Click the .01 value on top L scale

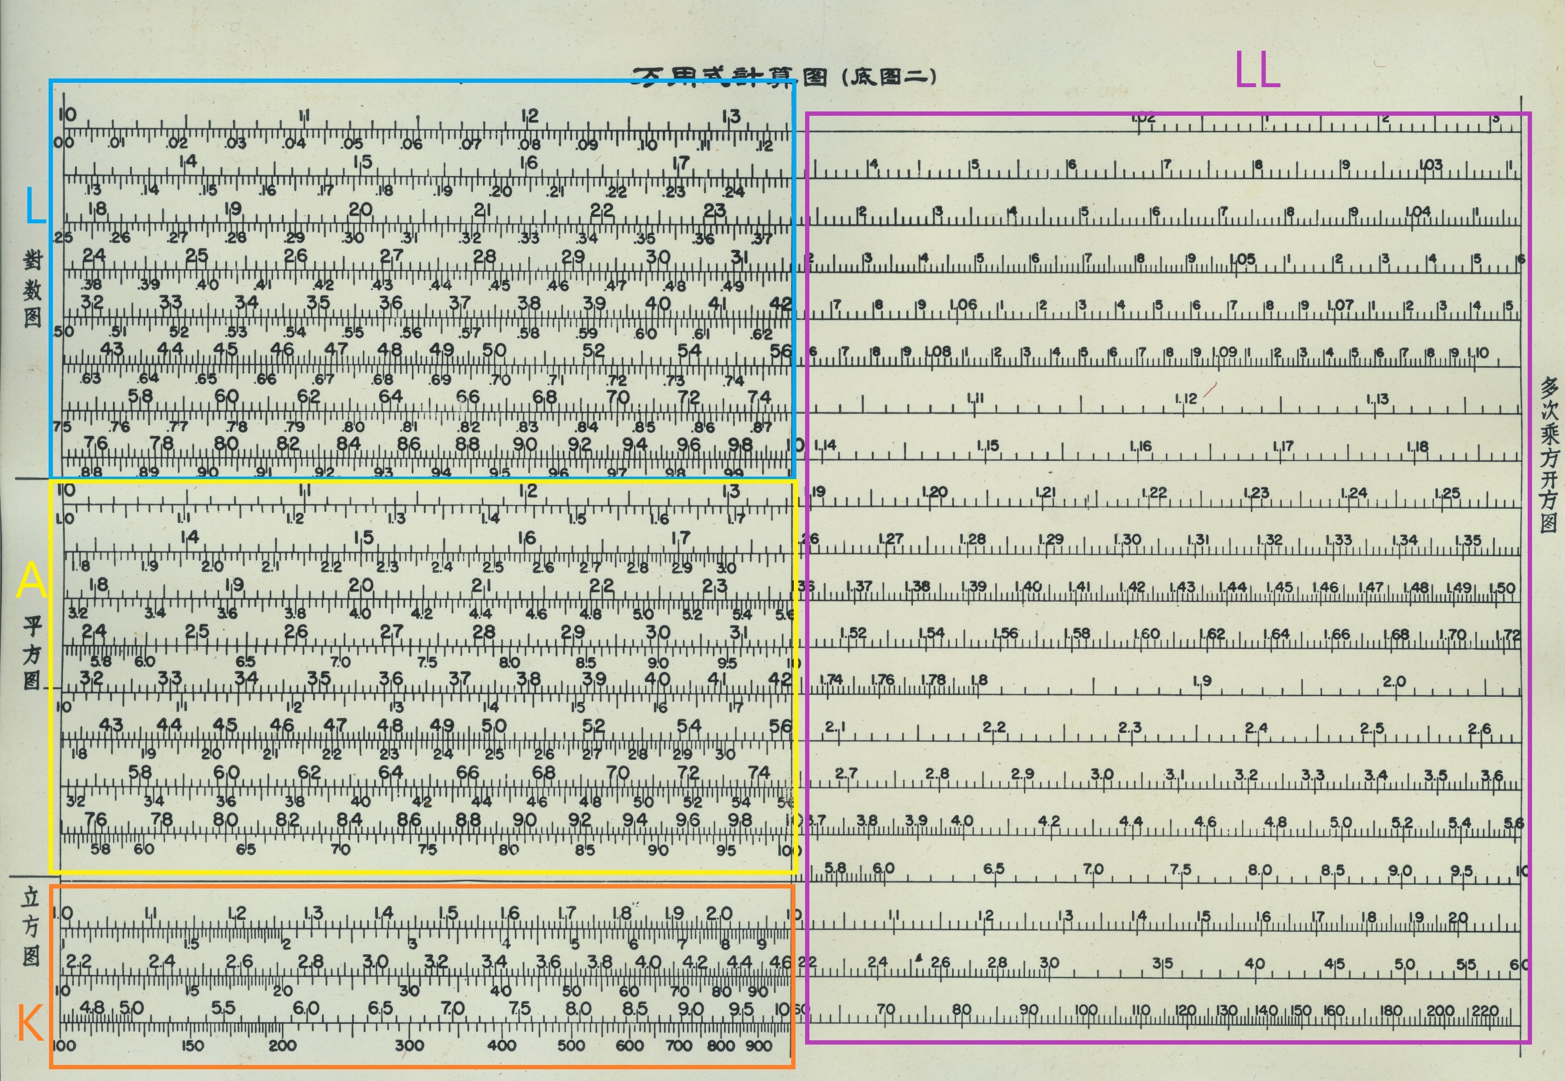coord(117,144)
